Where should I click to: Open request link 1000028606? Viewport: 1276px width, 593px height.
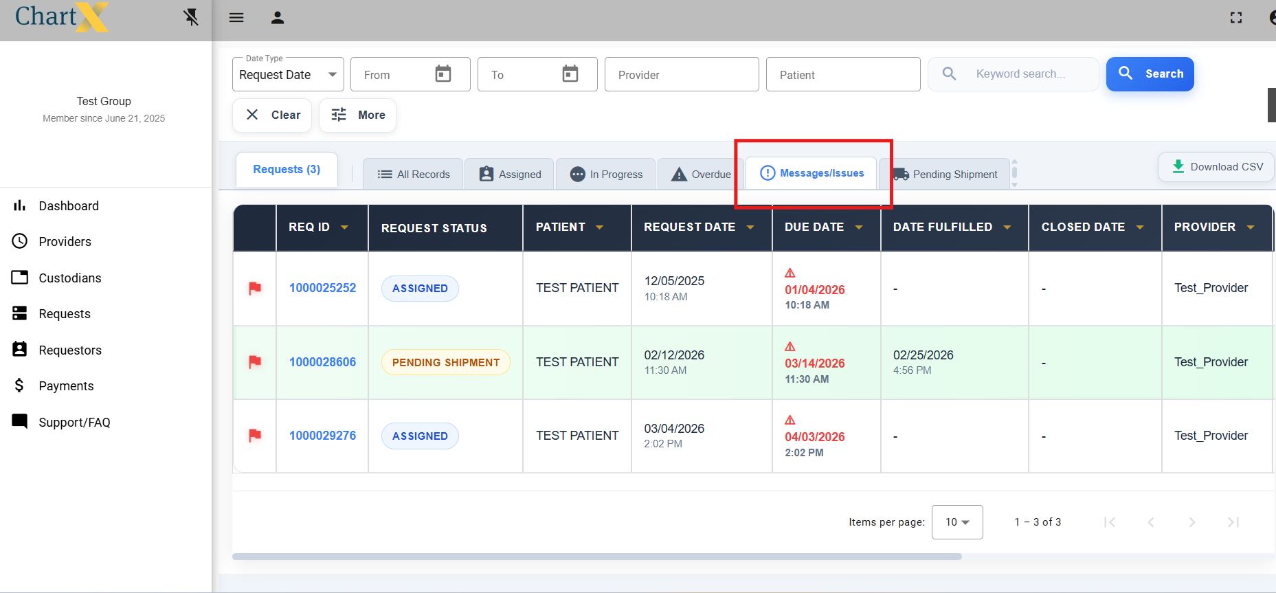click(322, 362)
